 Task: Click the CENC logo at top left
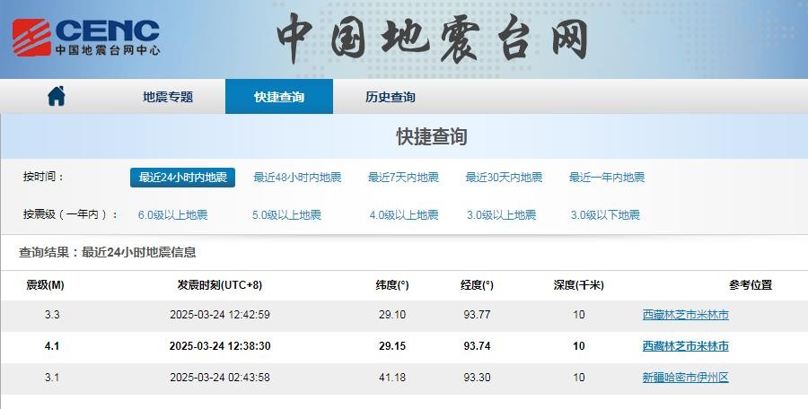86,38
